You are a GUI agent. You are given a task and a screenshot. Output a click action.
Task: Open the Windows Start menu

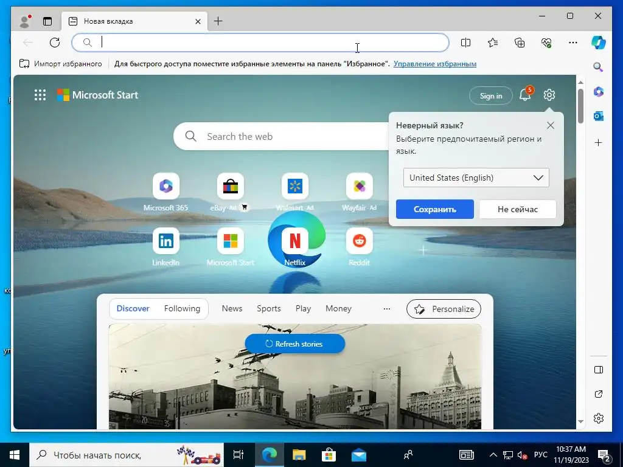(15, 455)
